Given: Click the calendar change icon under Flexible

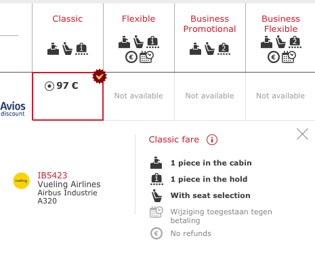Looking at the screenshot, I should coord(146,57).
